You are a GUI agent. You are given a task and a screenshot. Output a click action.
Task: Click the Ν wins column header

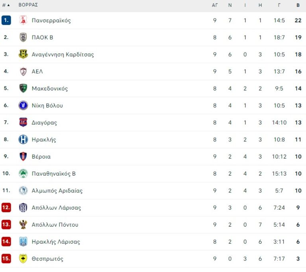pyautogui.click(x=230, y=5)
